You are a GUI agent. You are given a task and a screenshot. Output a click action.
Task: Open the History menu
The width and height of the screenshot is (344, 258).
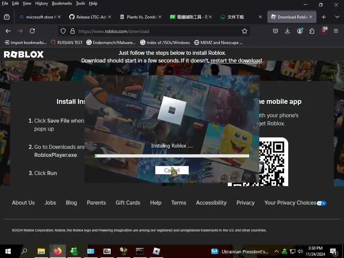click(41, 3)
